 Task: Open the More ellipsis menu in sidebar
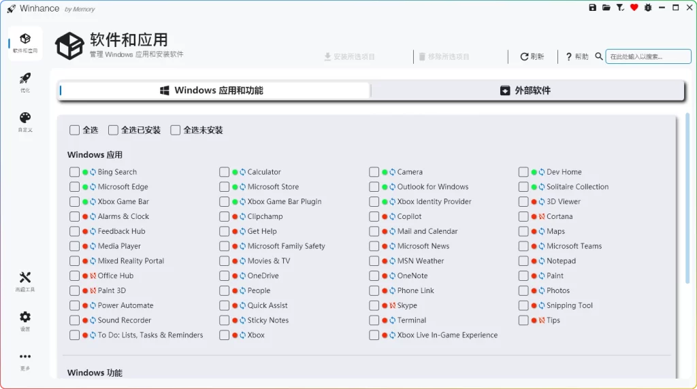click(x=25, y=360)
